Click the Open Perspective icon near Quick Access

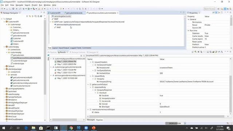(218, 9)
